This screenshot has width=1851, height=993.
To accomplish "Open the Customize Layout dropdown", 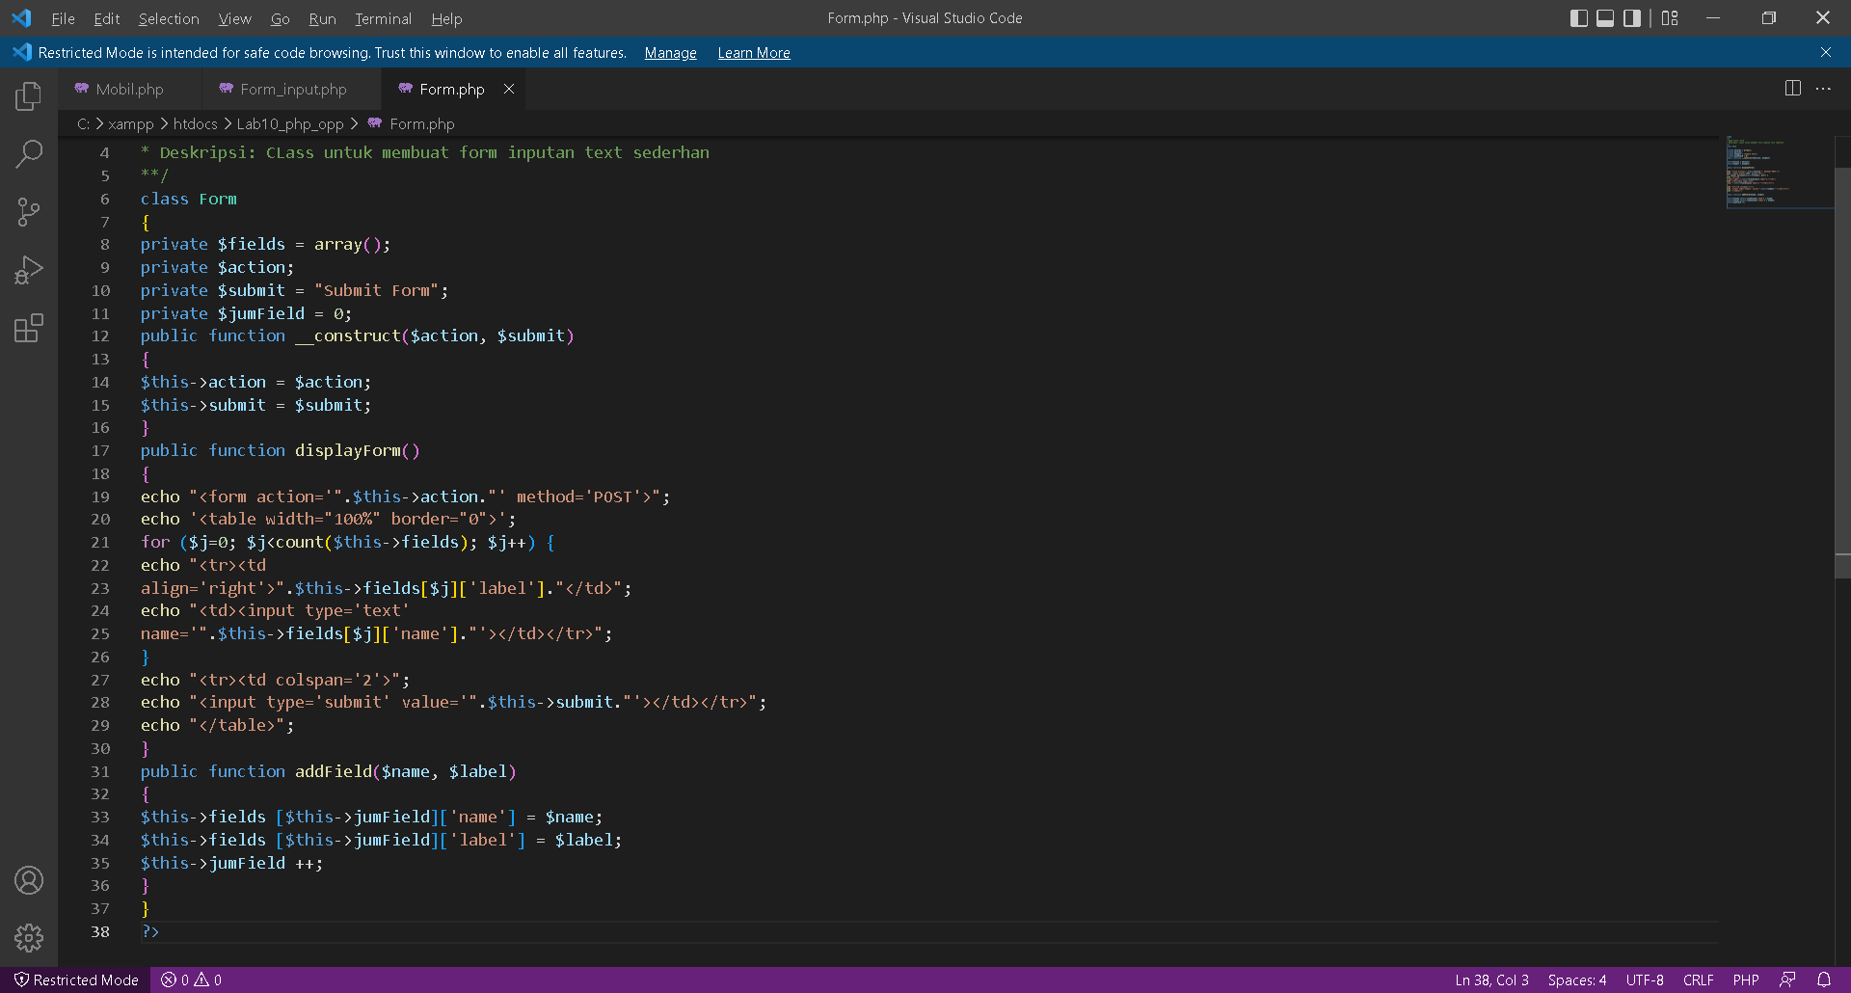I will coord(1670,17).
